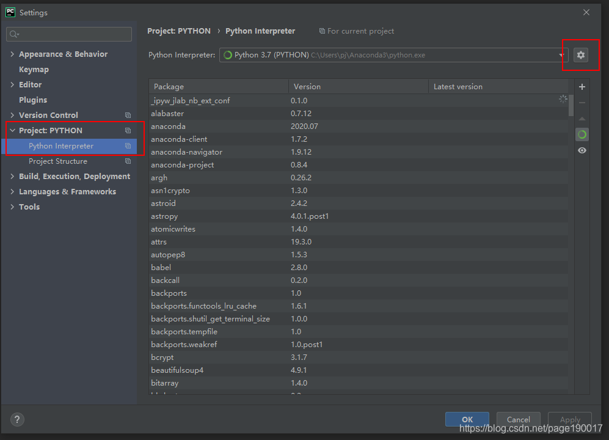Select the atomicwrites package row
This screenshot has height=440, width=609.
pos(358,229)
